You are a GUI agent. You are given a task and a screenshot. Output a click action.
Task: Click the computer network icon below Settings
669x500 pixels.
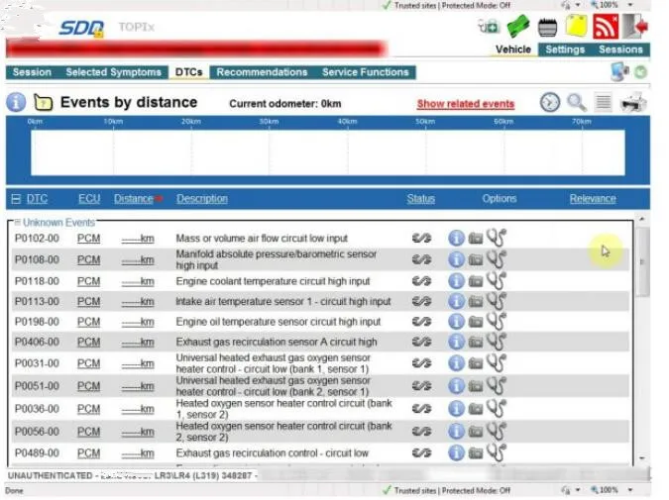(619, 71)
